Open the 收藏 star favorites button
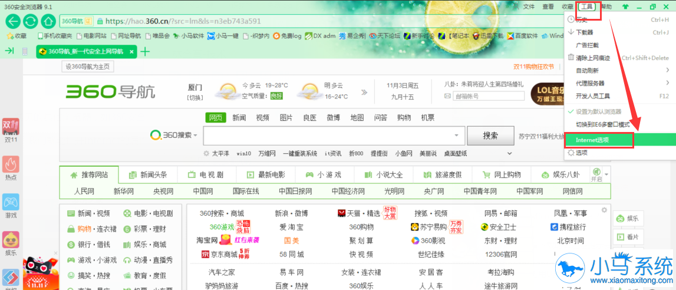 pyautogui.click(x=17, y=36)
